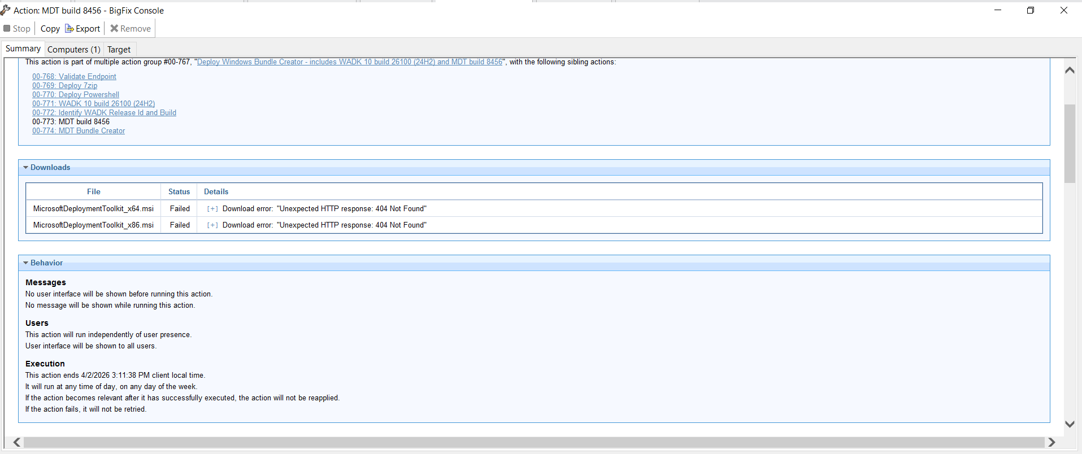This screenshot has width=1082, height=454.
Task: Open the 00-774 MDT Bundle Creator link
Action: tap(79, 131)
